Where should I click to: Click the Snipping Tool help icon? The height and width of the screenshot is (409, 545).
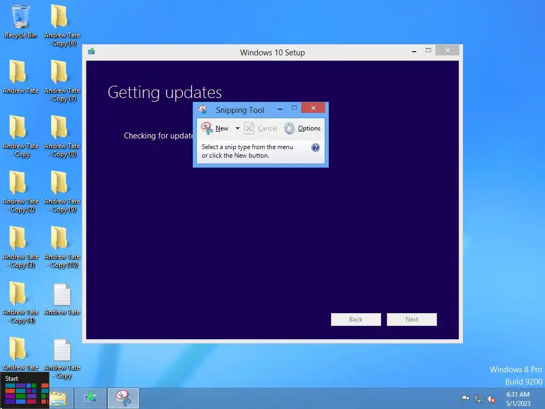315,148
